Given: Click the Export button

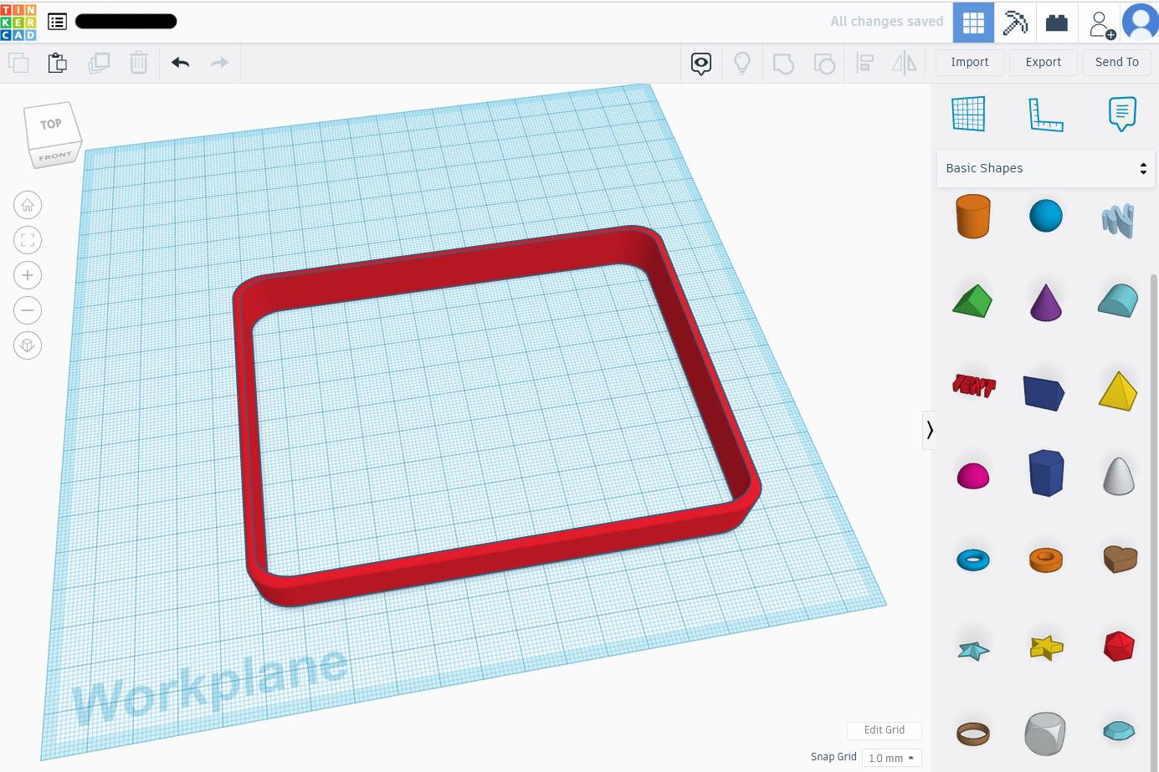Looking at the screenshot, I should [x=1044, y=62].
